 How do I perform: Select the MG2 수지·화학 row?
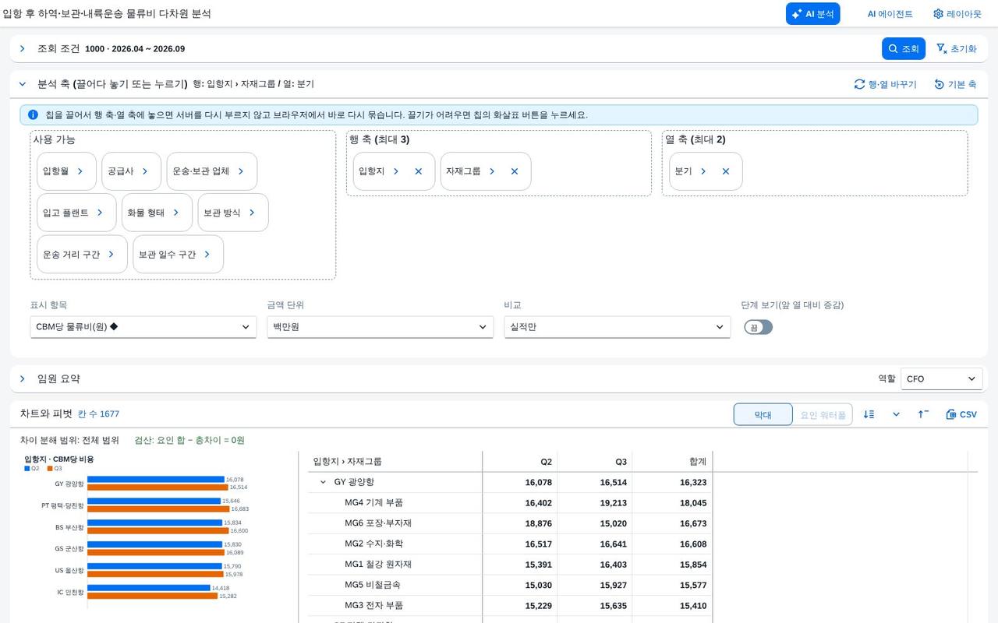coord(510,544)
